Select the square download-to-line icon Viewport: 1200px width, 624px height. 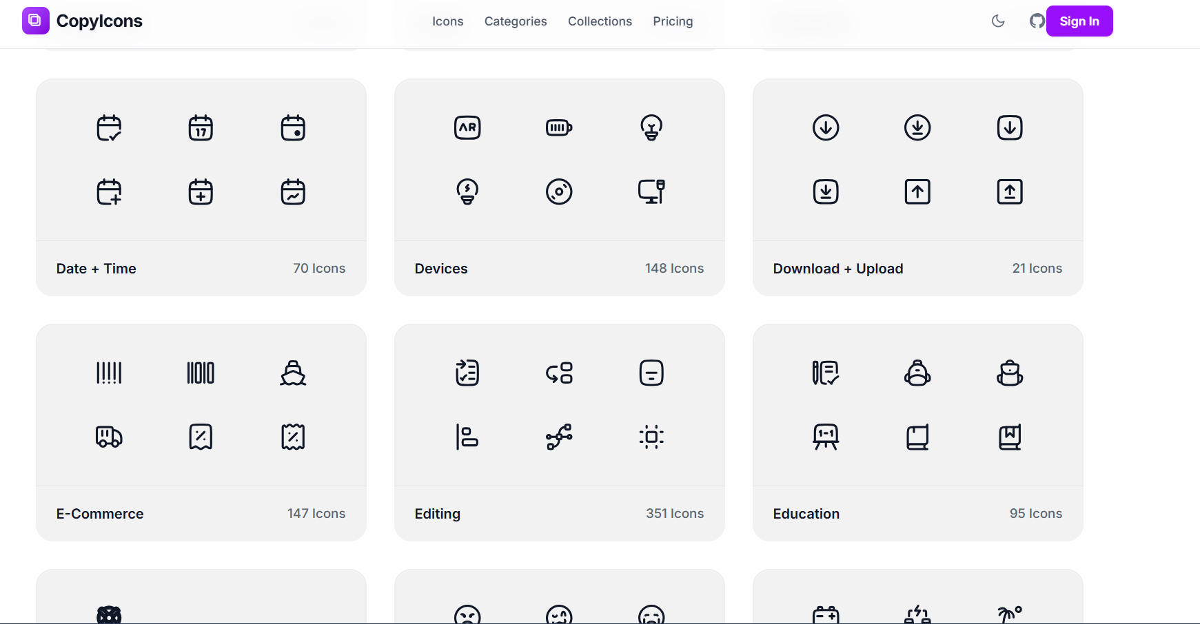(x=826, y=191)
